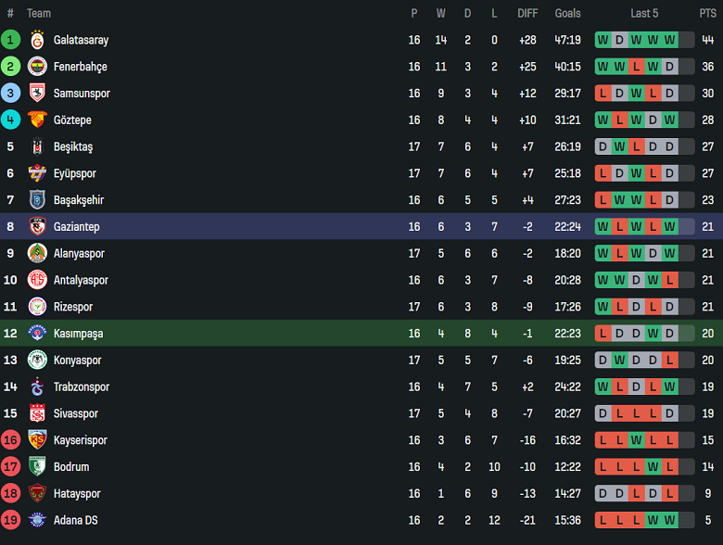Click the Trabzonspor team logo
The image size is (723, 545).
tap(37, 387)
